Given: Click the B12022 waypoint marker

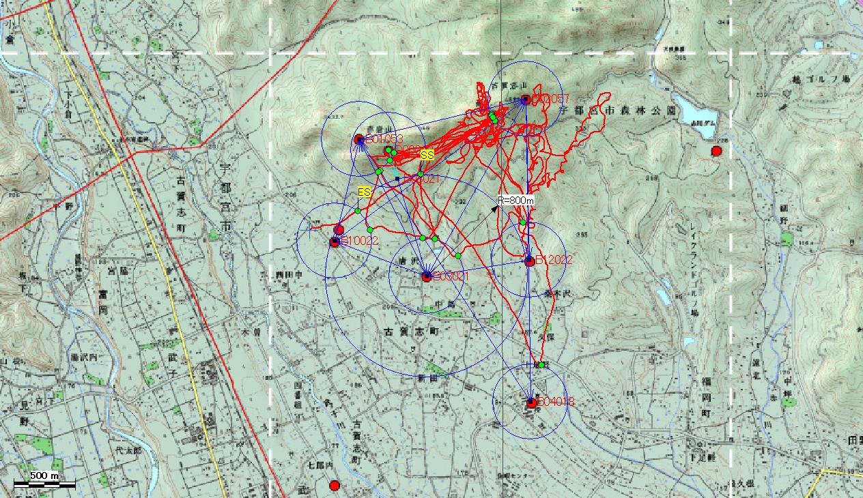Looking at the screenshot, I should coord(529,260).
